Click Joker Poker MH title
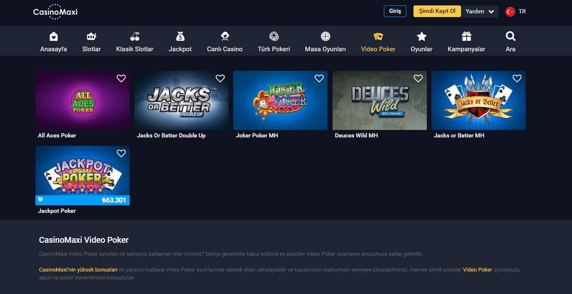The width and height of the screenshot is (572, 294). click(257, 135)
